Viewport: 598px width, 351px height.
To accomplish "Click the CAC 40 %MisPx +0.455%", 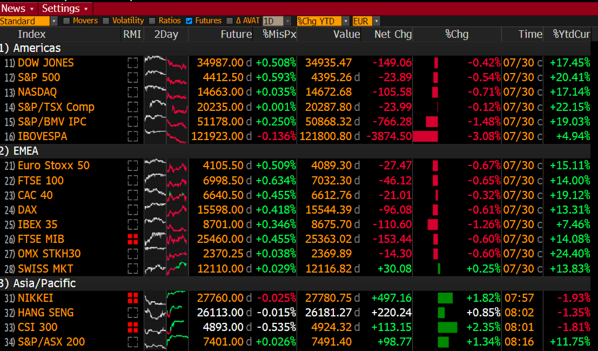I will point(276,195).
